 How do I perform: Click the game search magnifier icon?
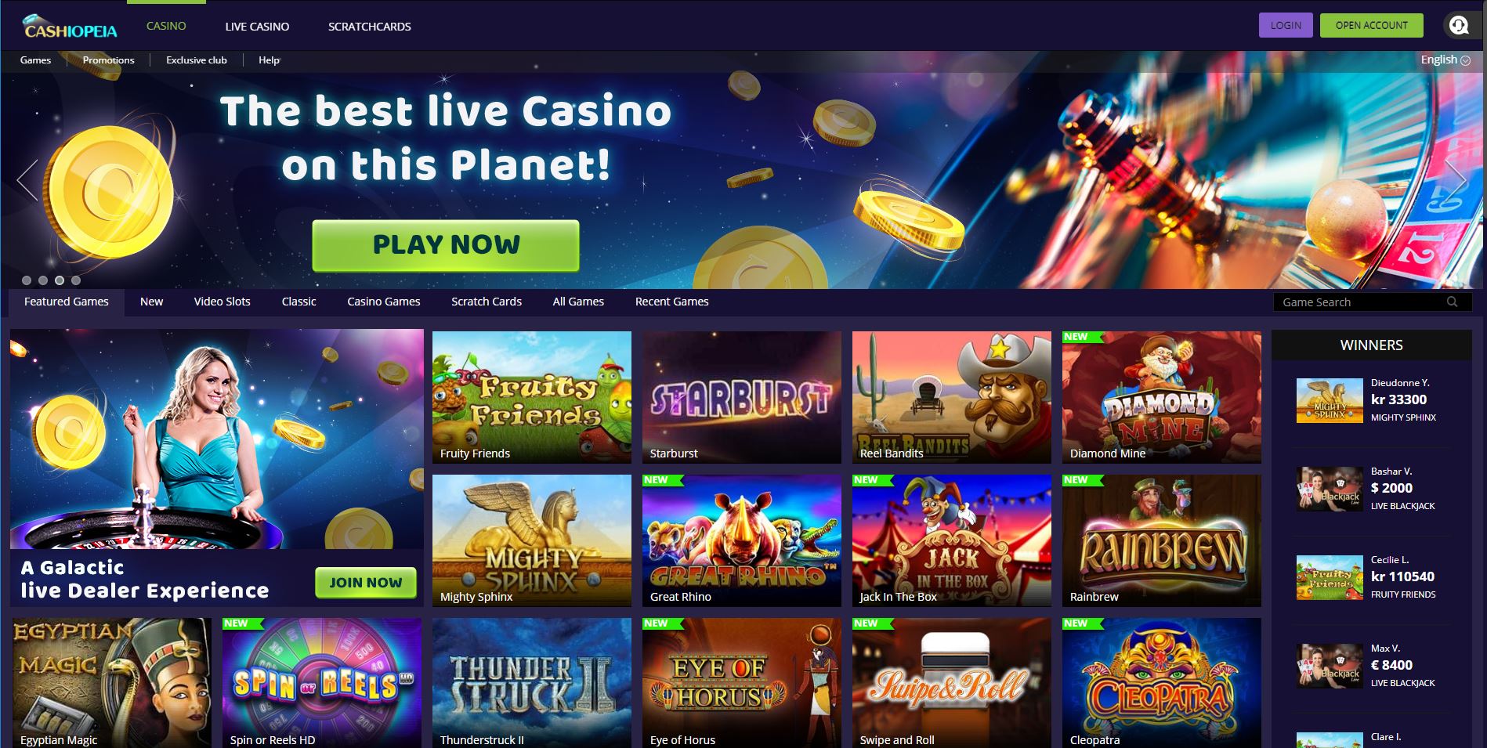pyautogui.click(x=1452, y=302)
